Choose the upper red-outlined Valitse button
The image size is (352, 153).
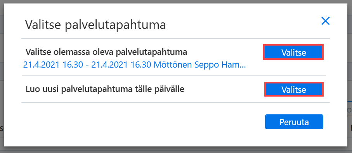293,52
